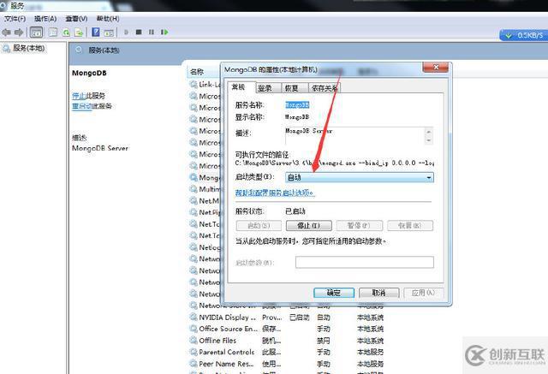Image resolution: width=548 pixels, height=374 pixels.
Task: Click the highlighted service name text field
Action: 297,104
